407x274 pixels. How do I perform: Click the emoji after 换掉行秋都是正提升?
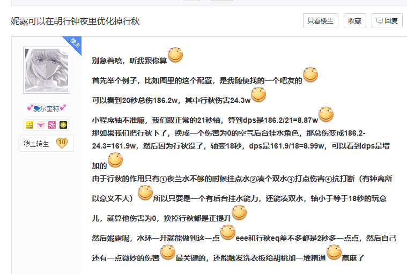tap(239, 213)
